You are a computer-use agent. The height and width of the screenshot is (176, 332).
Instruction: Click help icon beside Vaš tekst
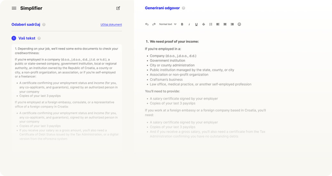click(39, 38)
